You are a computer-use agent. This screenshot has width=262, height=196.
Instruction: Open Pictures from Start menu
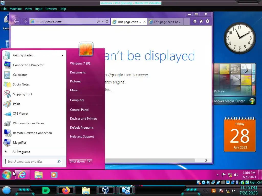(75, 81)
